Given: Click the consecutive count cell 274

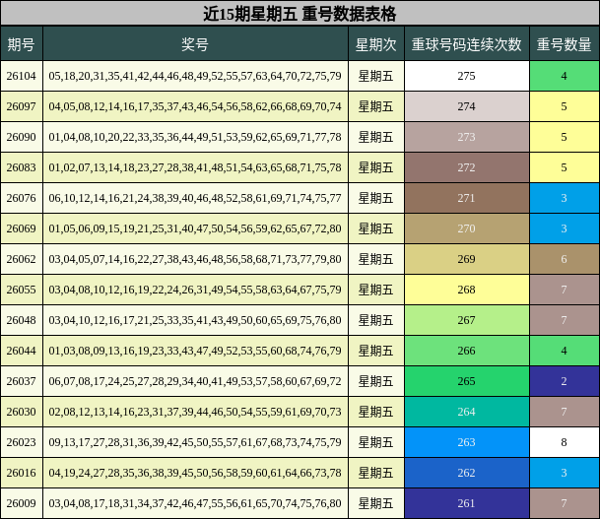Looking at the screenshot, I should [467, 106].
